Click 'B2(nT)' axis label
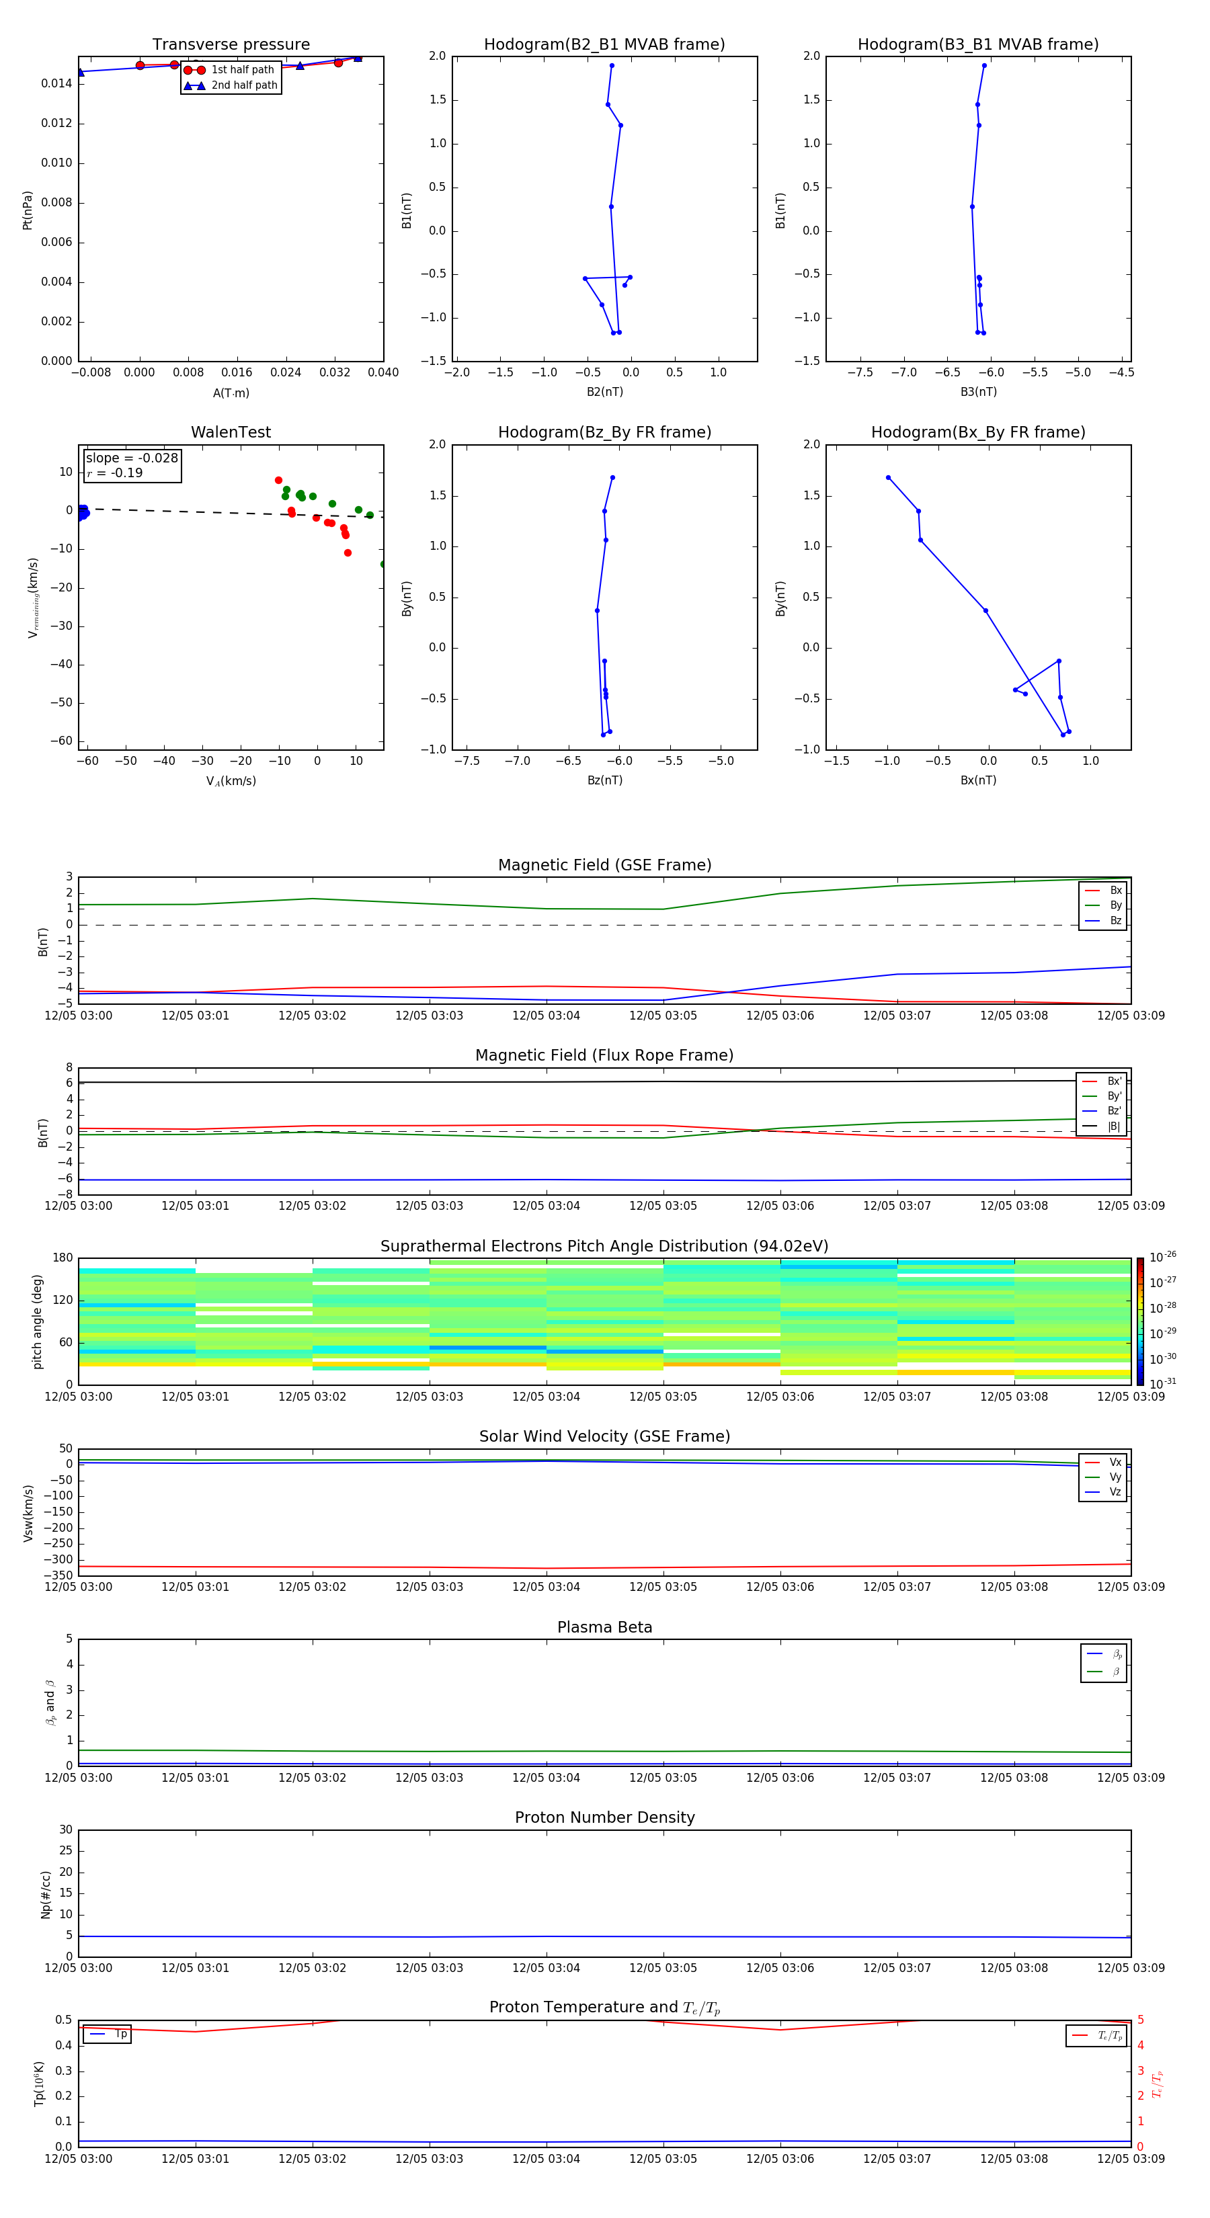The width and height of the screenshot is (1210, 2218). [x=604, y=393]
